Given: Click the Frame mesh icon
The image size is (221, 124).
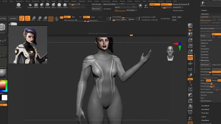Looking at the screenshot, I should pyautogui.click(x=190, y=89).
